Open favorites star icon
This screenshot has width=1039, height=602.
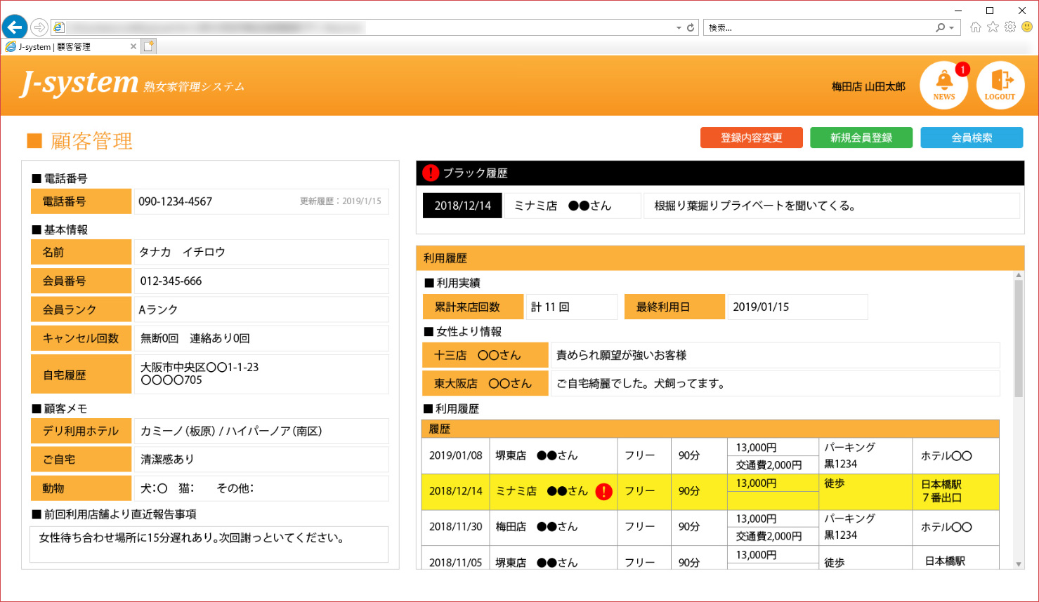993,27
